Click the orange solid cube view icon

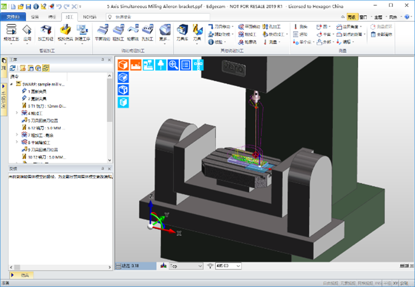click(x=123, y=65)
